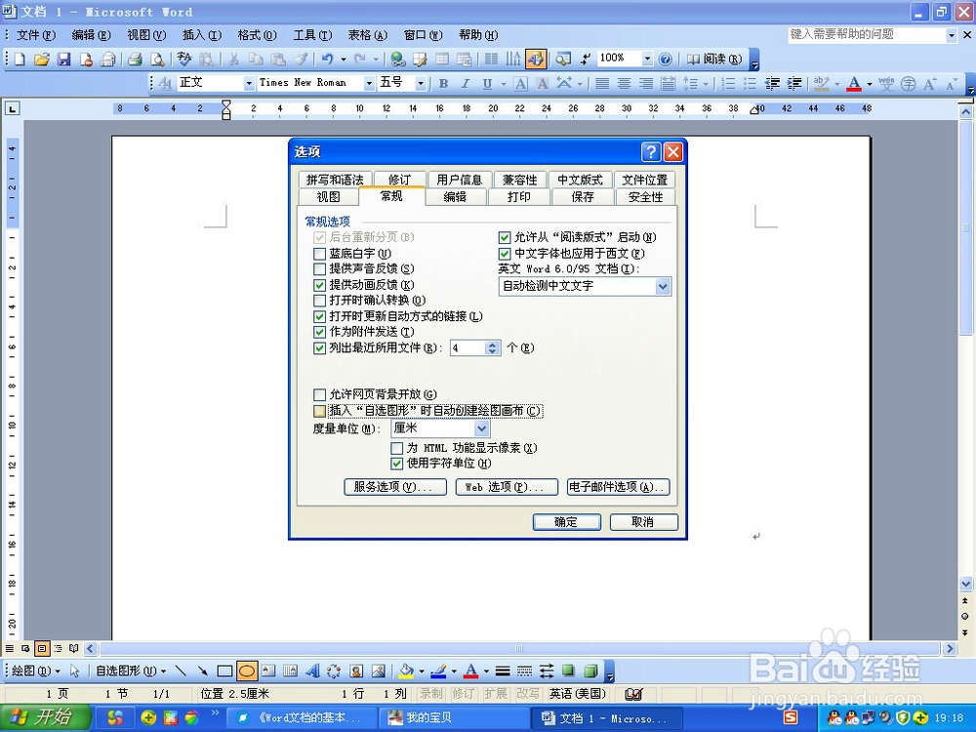
Task: Open the 度量单位 厘米 dropdown
Action: coord(482,428)
